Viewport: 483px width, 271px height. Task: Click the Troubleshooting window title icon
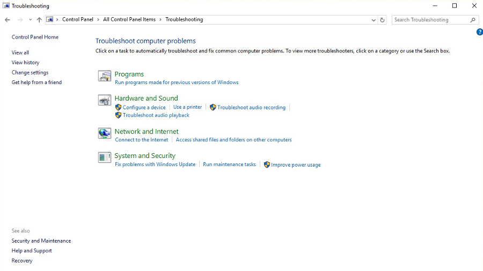coord(6,6)
